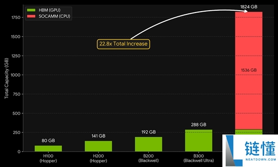Click the green H200 bar
Image resolution: width=278 pixels, height=167 pixels.
(98, 146)
